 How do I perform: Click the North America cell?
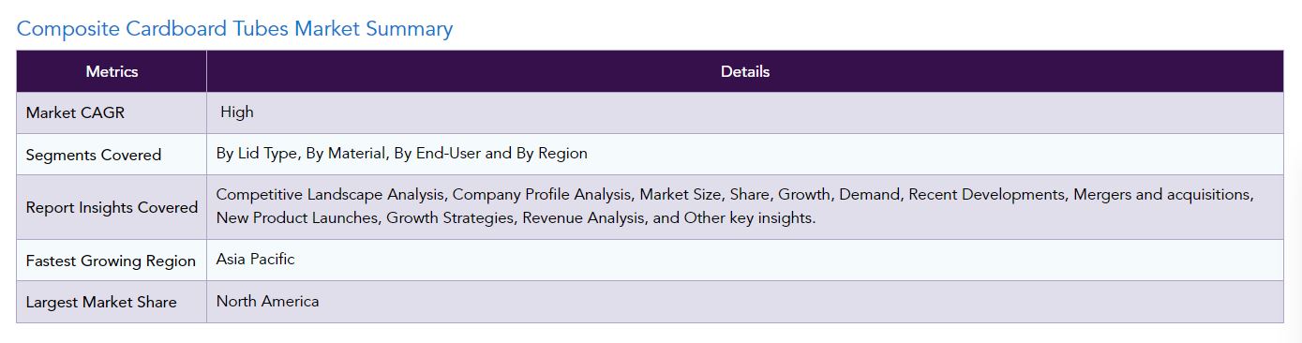click(267, 302)
